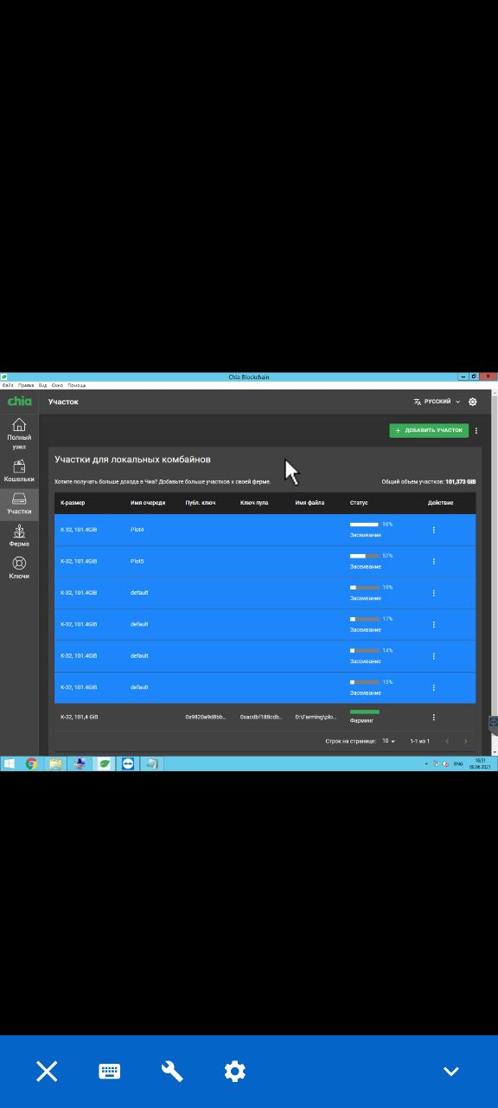Viewport: 498px width, 1108px height.
Task: Click the Статус column header
Action: pos(359,503)
